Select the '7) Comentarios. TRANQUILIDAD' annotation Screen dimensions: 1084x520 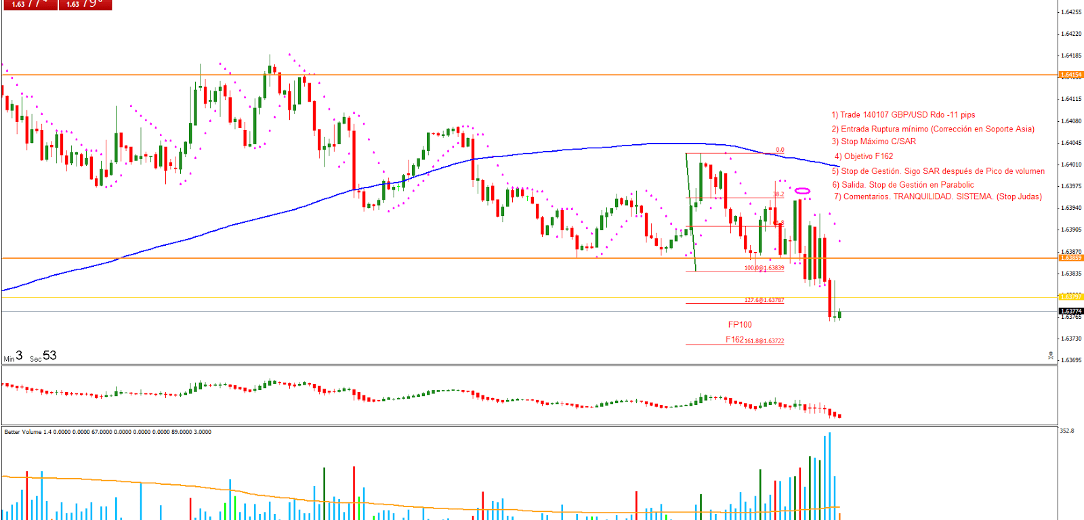938,197
